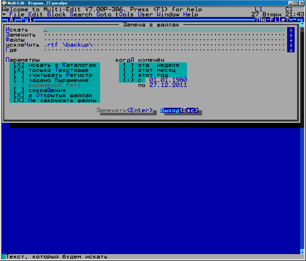Open the tOols menu

(x=124, y=14)
